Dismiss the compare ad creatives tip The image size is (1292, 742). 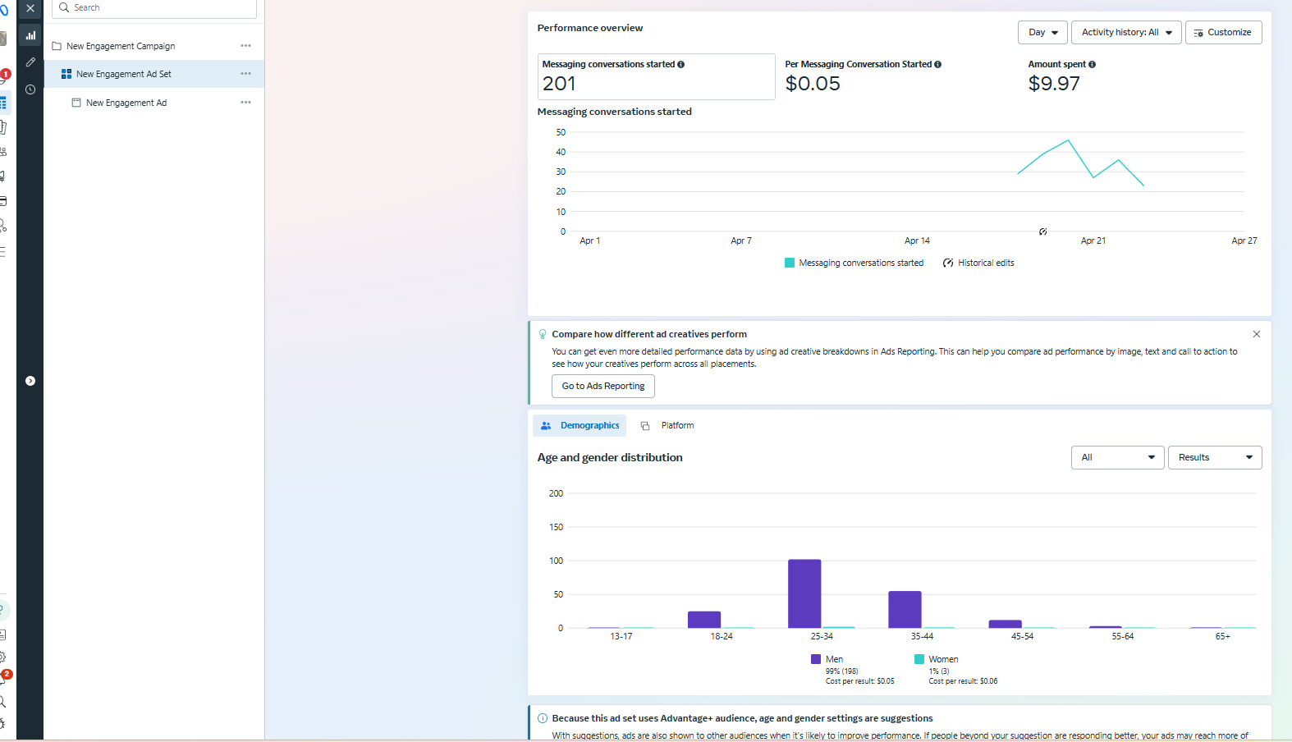(x=1256, y=334)
